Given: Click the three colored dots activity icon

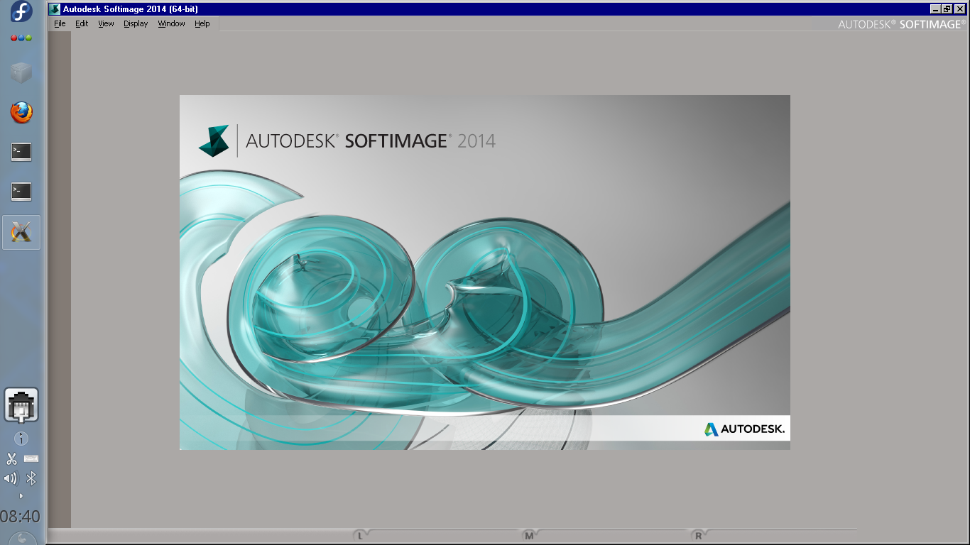Looking at the screenshot, I should point(21,38).
